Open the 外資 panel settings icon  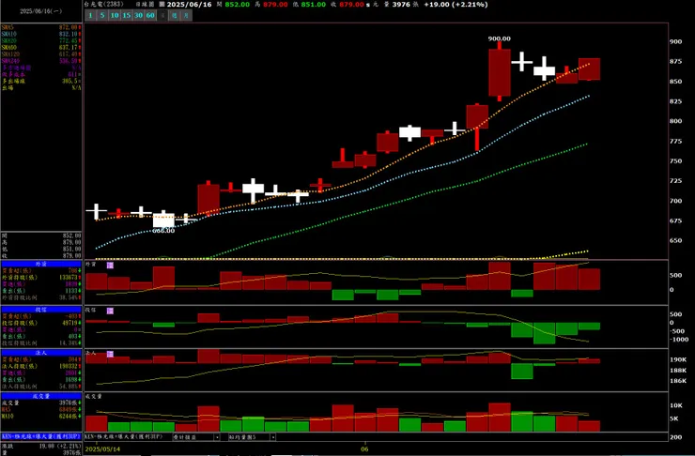point(110,265)
